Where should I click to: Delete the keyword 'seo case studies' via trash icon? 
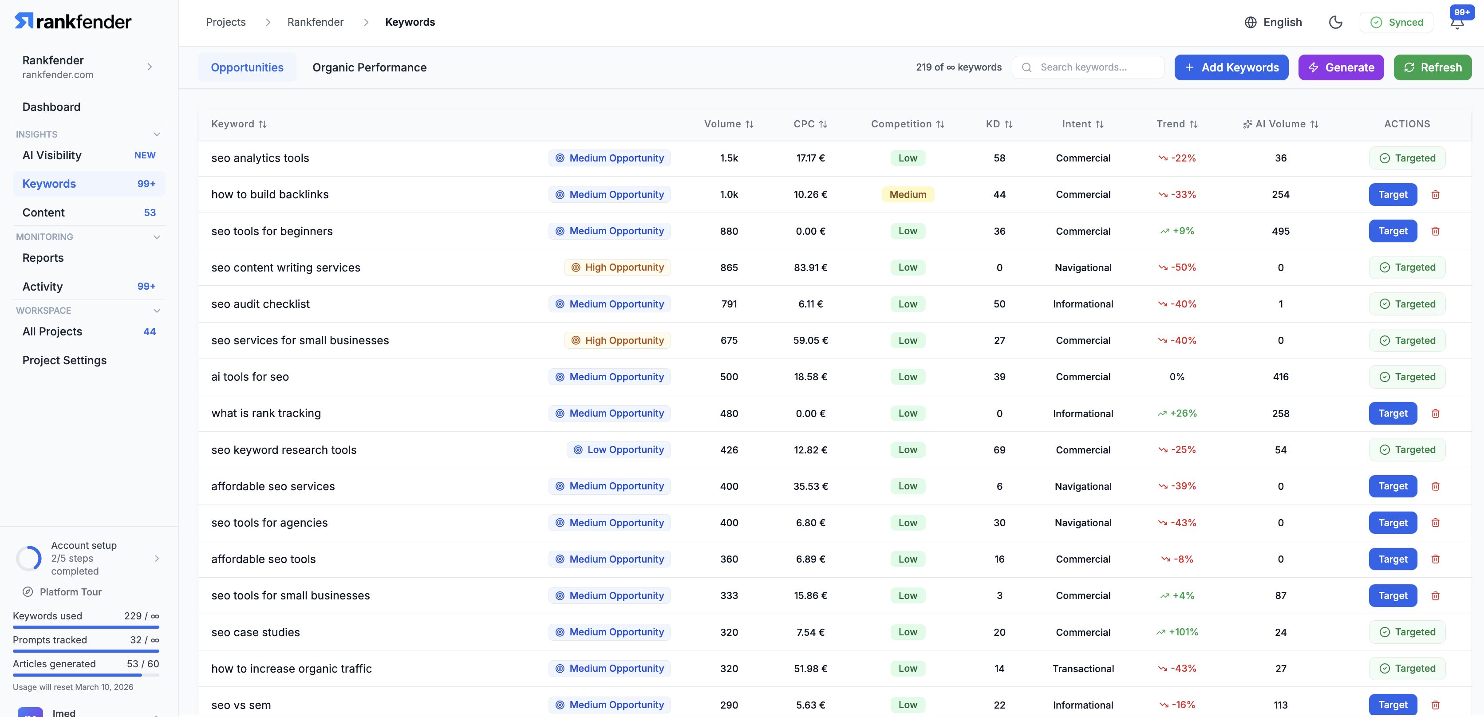(x=1435, y=632)
